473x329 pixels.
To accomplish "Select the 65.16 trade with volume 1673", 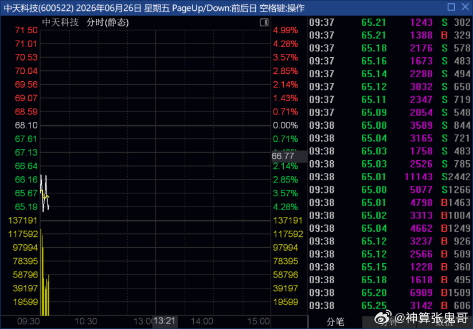I will (x=390, y=61).
